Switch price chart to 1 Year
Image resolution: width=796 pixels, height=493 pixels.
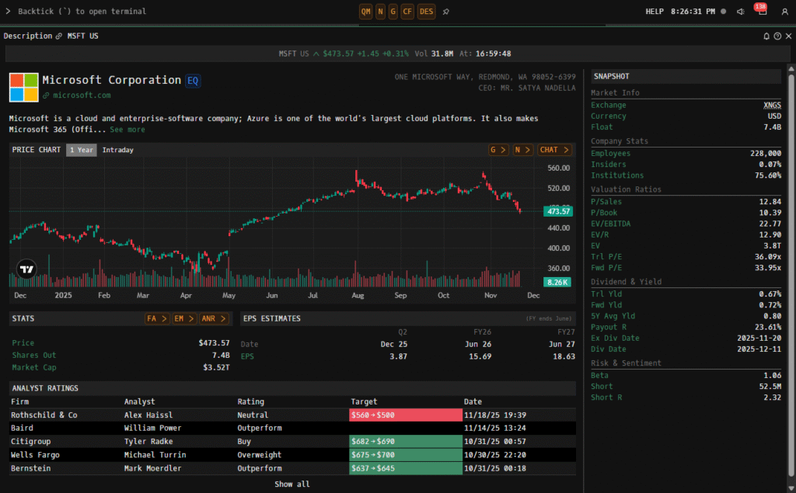[x=81, y=150]
